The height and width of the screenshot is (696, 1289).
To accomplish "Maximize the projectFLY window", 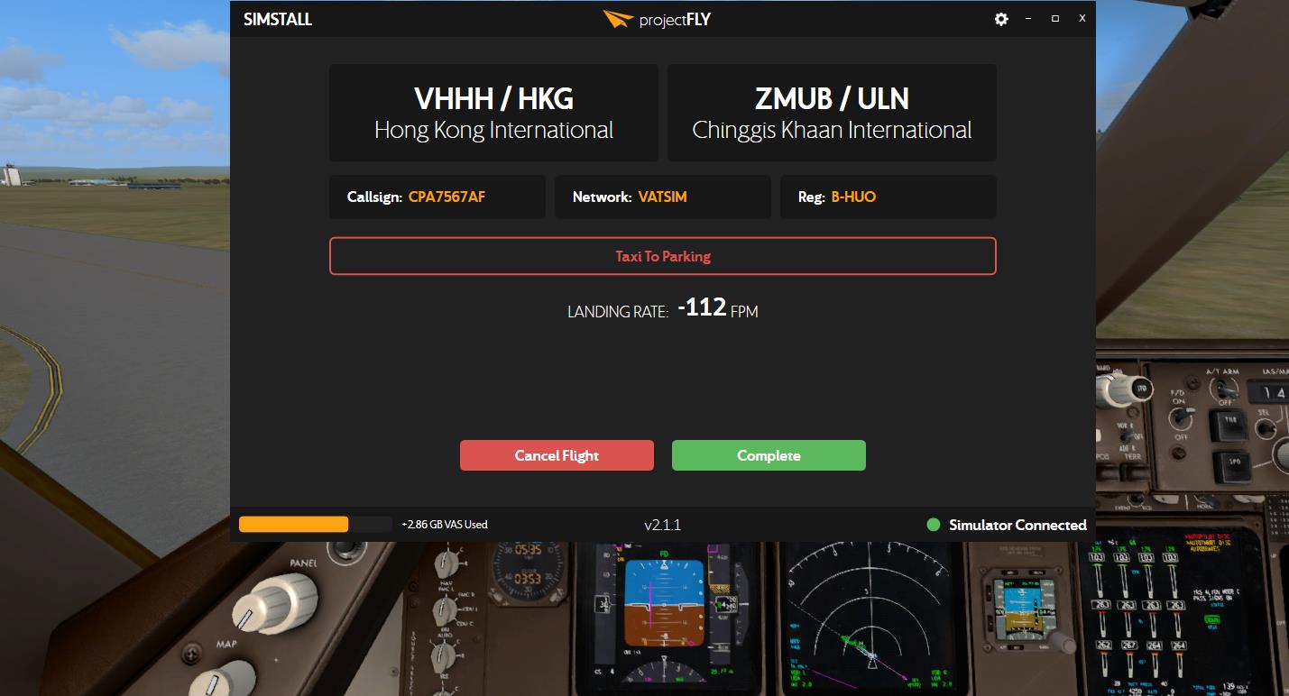I will click(1055, 19).
